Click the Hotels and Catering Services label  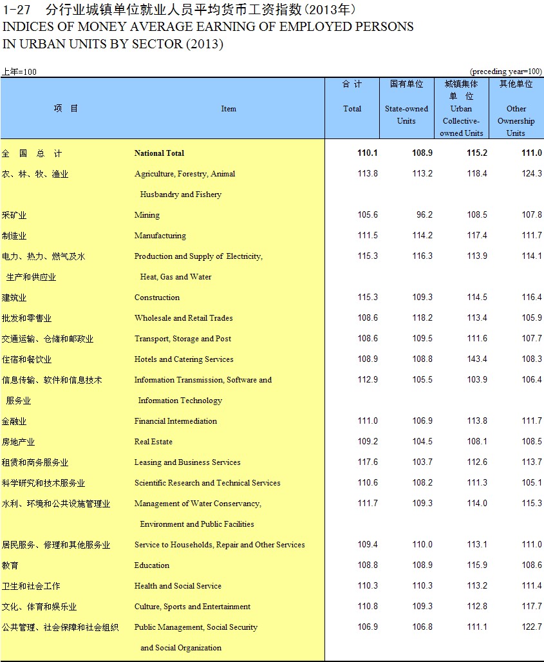point(183,359)
